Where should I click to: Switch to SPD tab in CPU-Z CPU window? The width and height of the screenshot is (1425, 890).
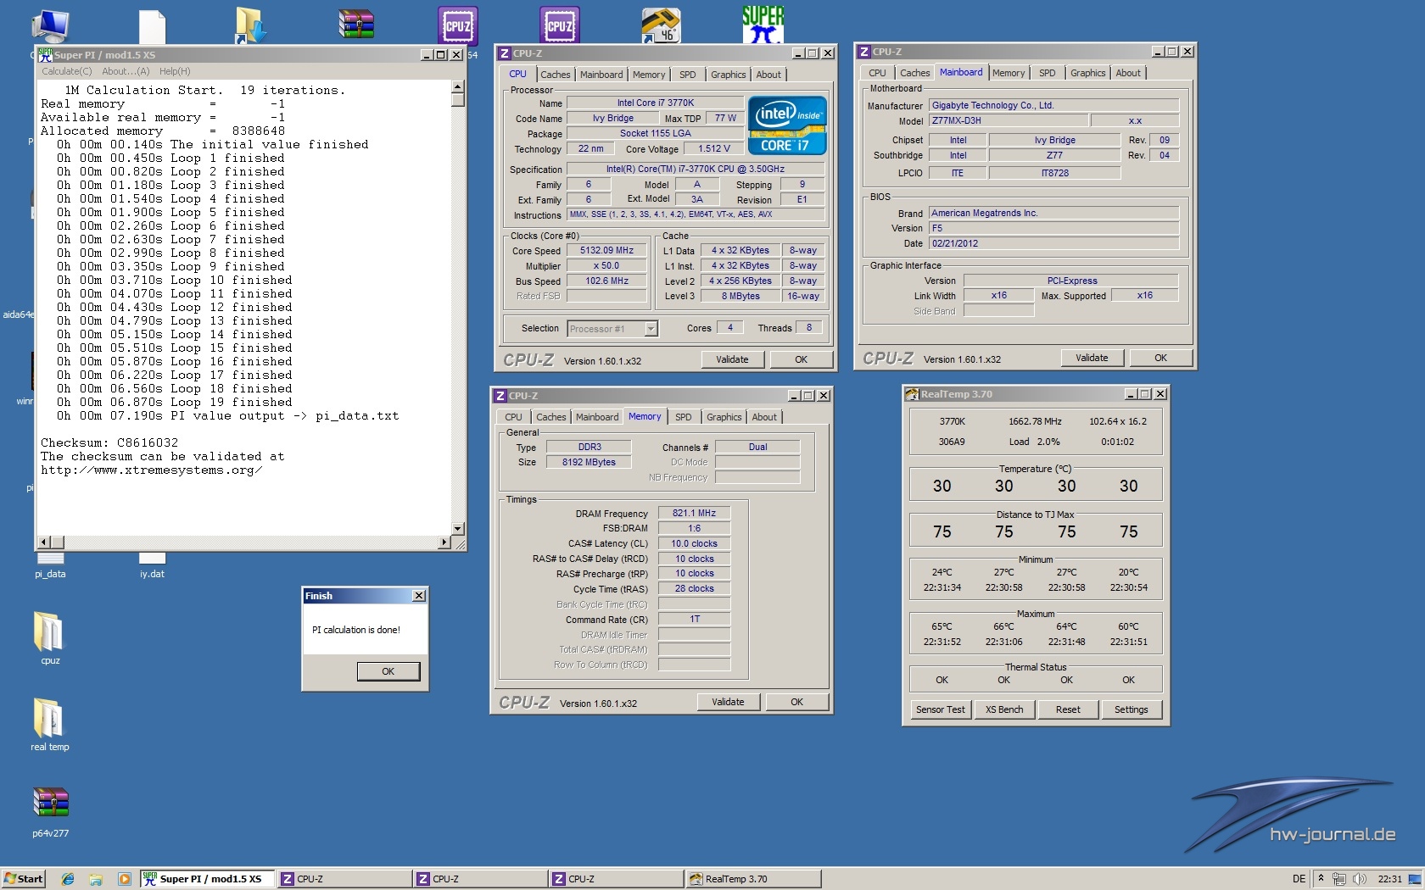coord(687,75)
